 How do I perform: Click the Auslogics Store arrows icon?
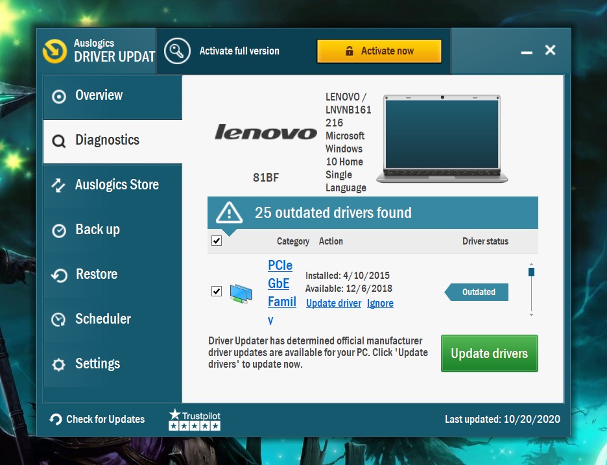click(58, 185)
